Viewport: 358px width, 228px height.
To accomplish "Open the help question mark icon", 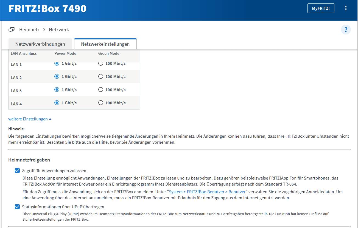I will (x=346, y=30).
